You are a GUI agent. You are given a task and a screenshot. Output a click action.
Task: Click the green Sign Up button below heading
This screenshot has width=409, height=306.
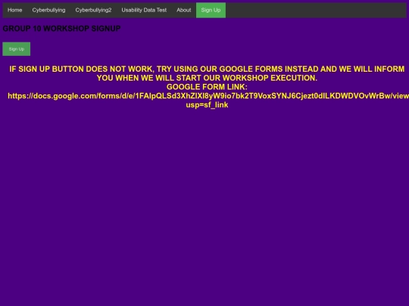(17, 49)
